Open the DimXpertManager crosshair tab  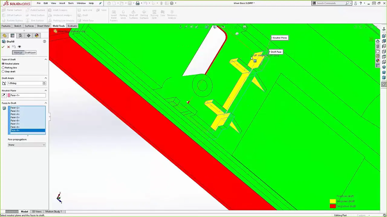click(29, 36)
